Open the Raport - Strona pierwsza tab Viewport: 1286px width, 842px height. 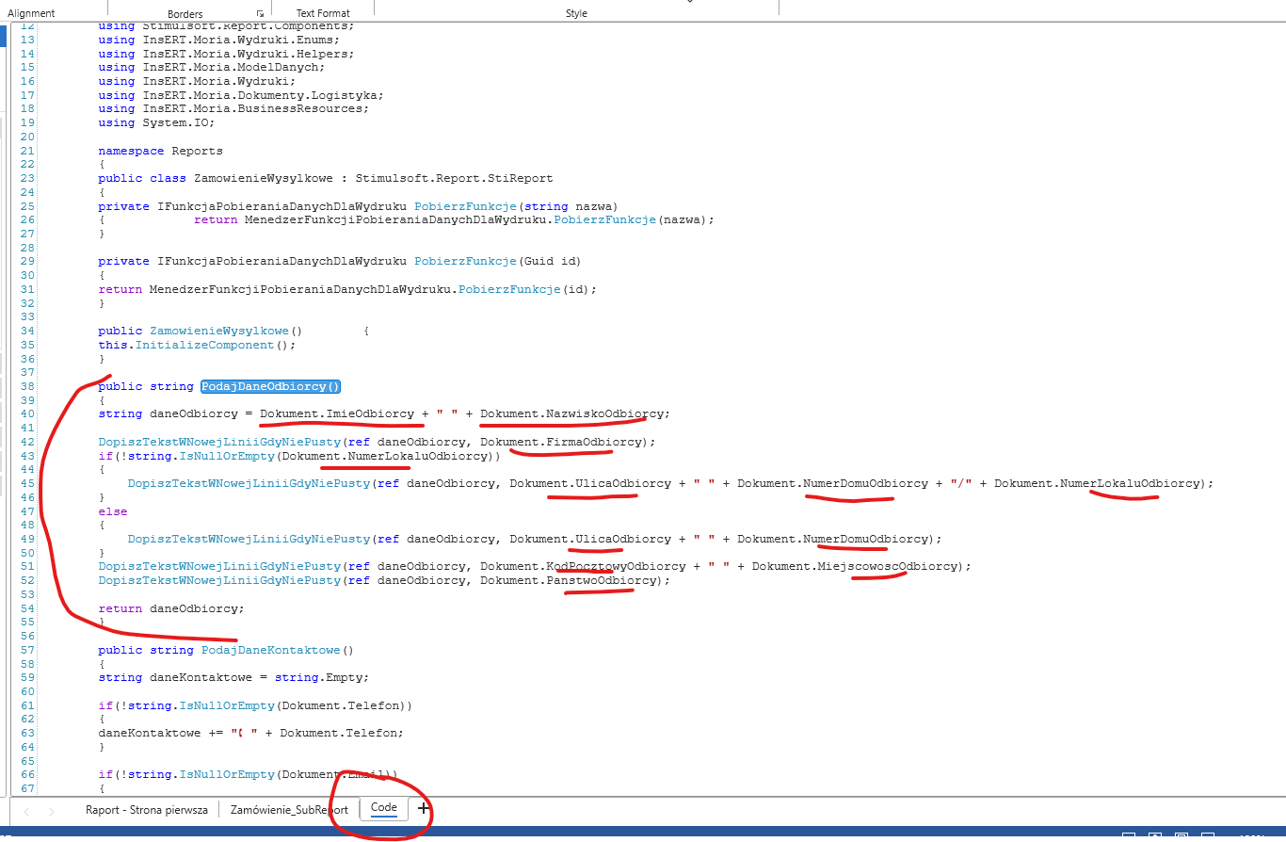click(146, 810)
